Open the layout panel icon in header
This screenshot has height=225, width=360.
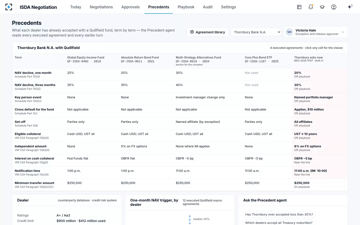pyautogui.click(x=299, y=7)
